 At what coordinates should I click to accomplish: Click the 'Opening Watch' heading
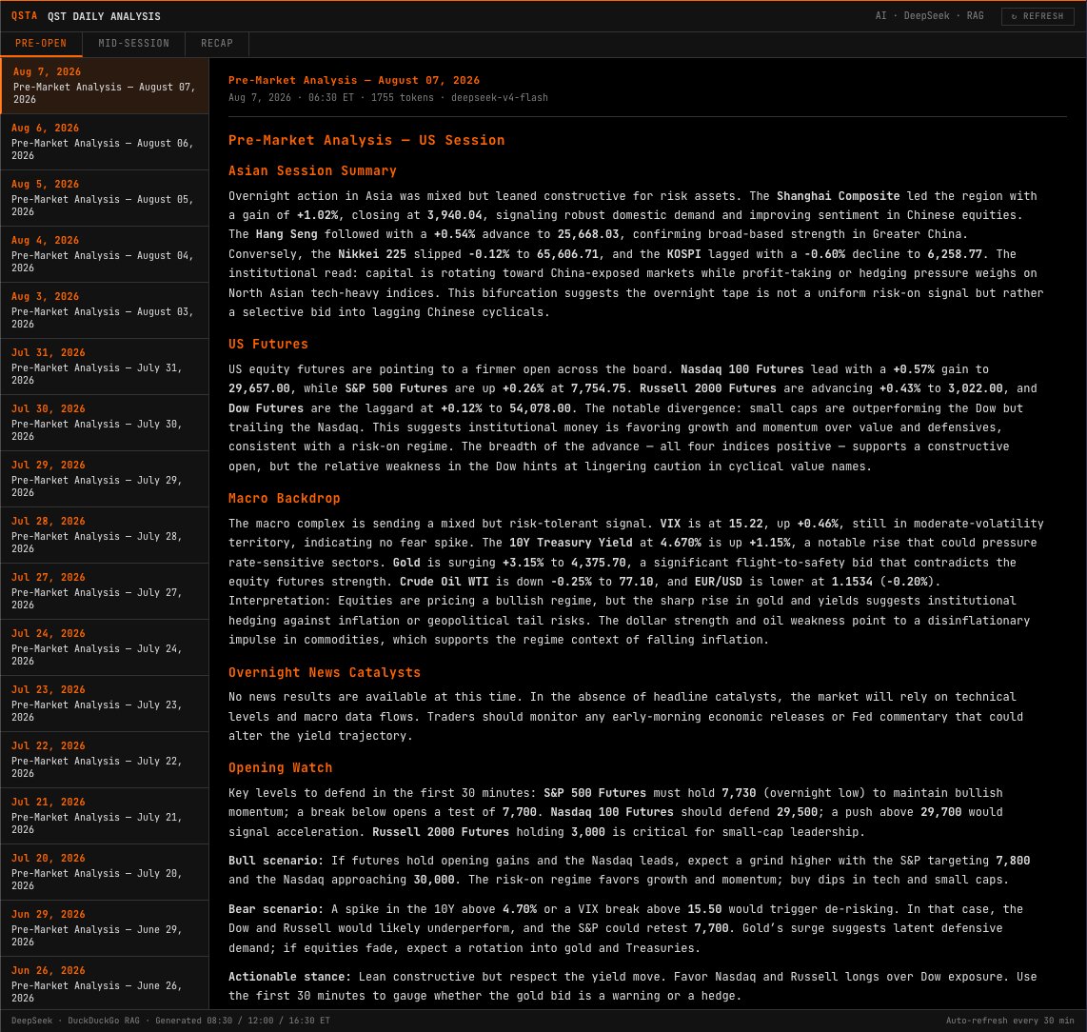click(280, 767)
